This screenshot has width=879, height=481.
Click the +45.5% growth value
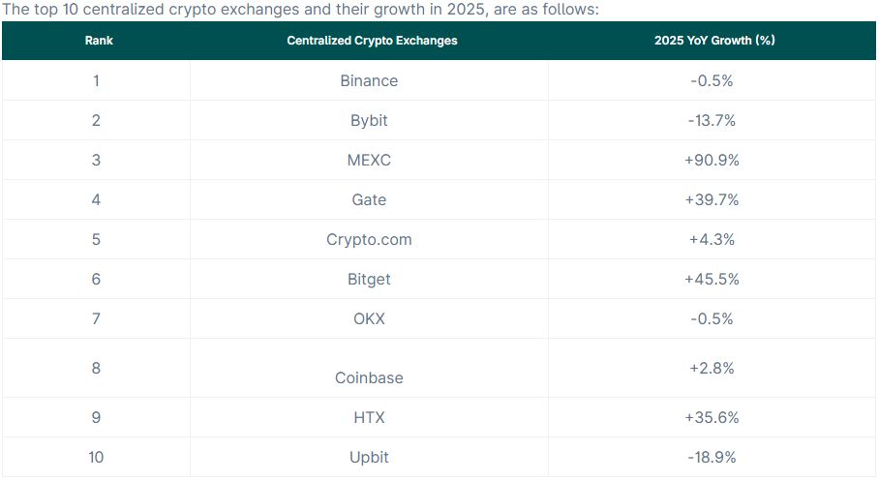(x=712, y=279)
